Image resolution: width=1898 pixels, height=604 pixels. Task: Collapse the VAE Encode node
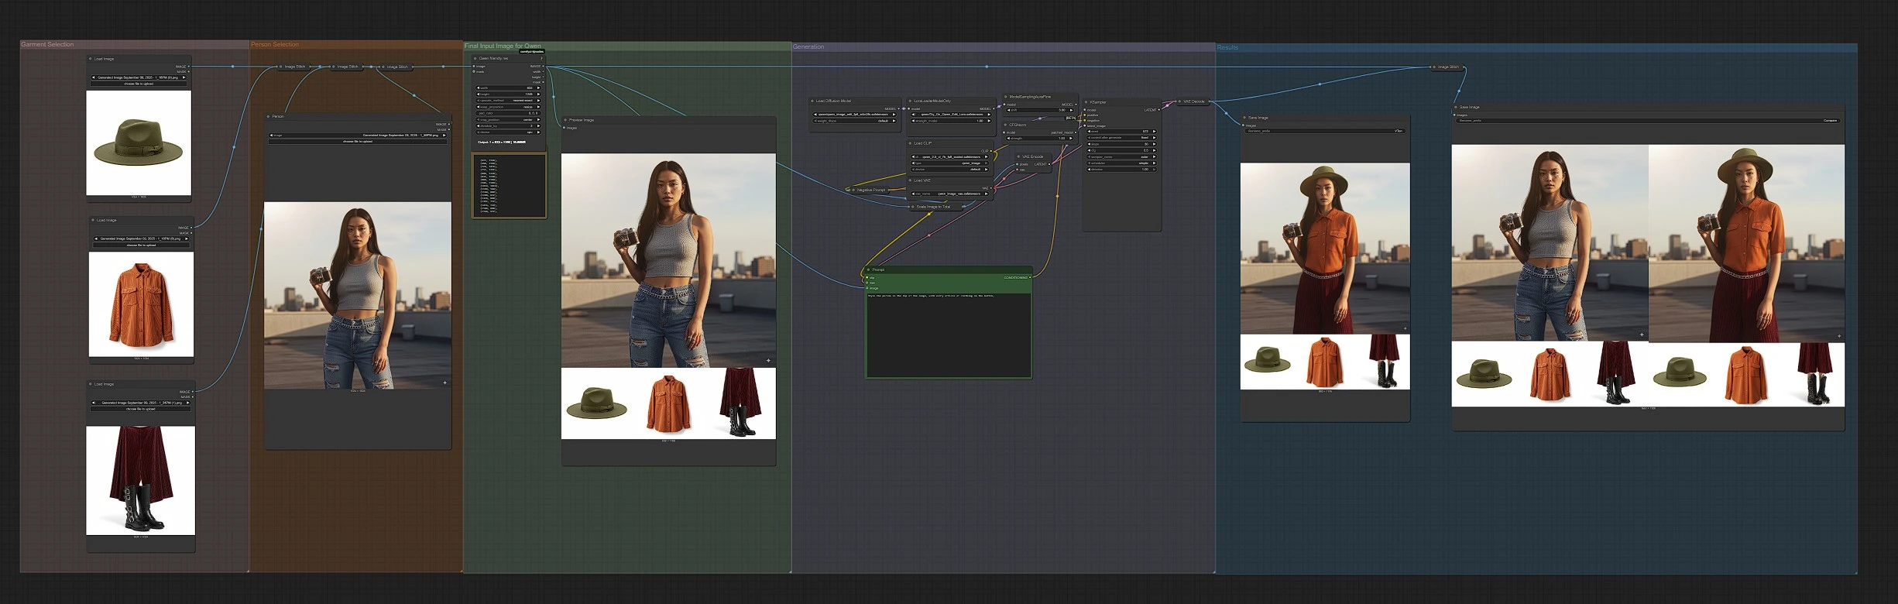pos(1018,156)
